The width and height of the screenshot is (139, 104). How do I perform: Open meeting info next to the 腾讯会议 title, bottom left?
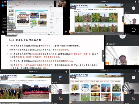[36, 71]
